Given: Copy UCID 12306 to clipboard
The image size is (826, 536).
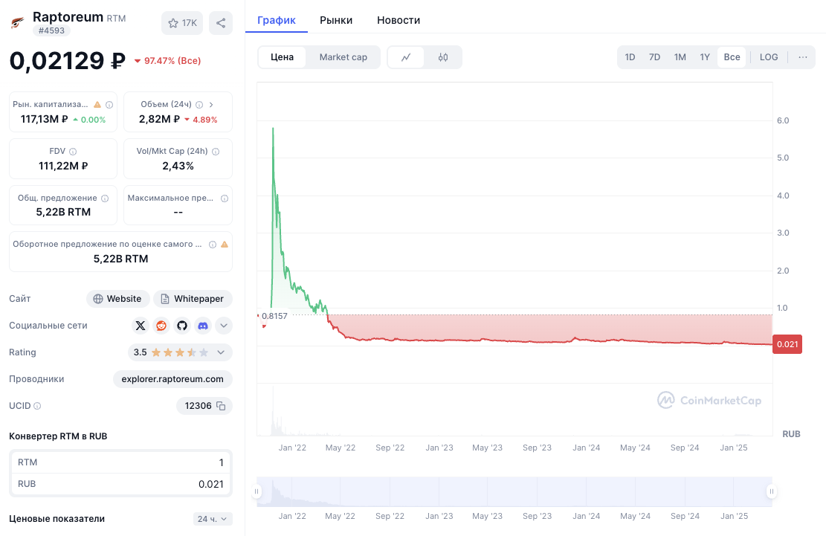Looking at the screenshot, I should tap(222, 406).
